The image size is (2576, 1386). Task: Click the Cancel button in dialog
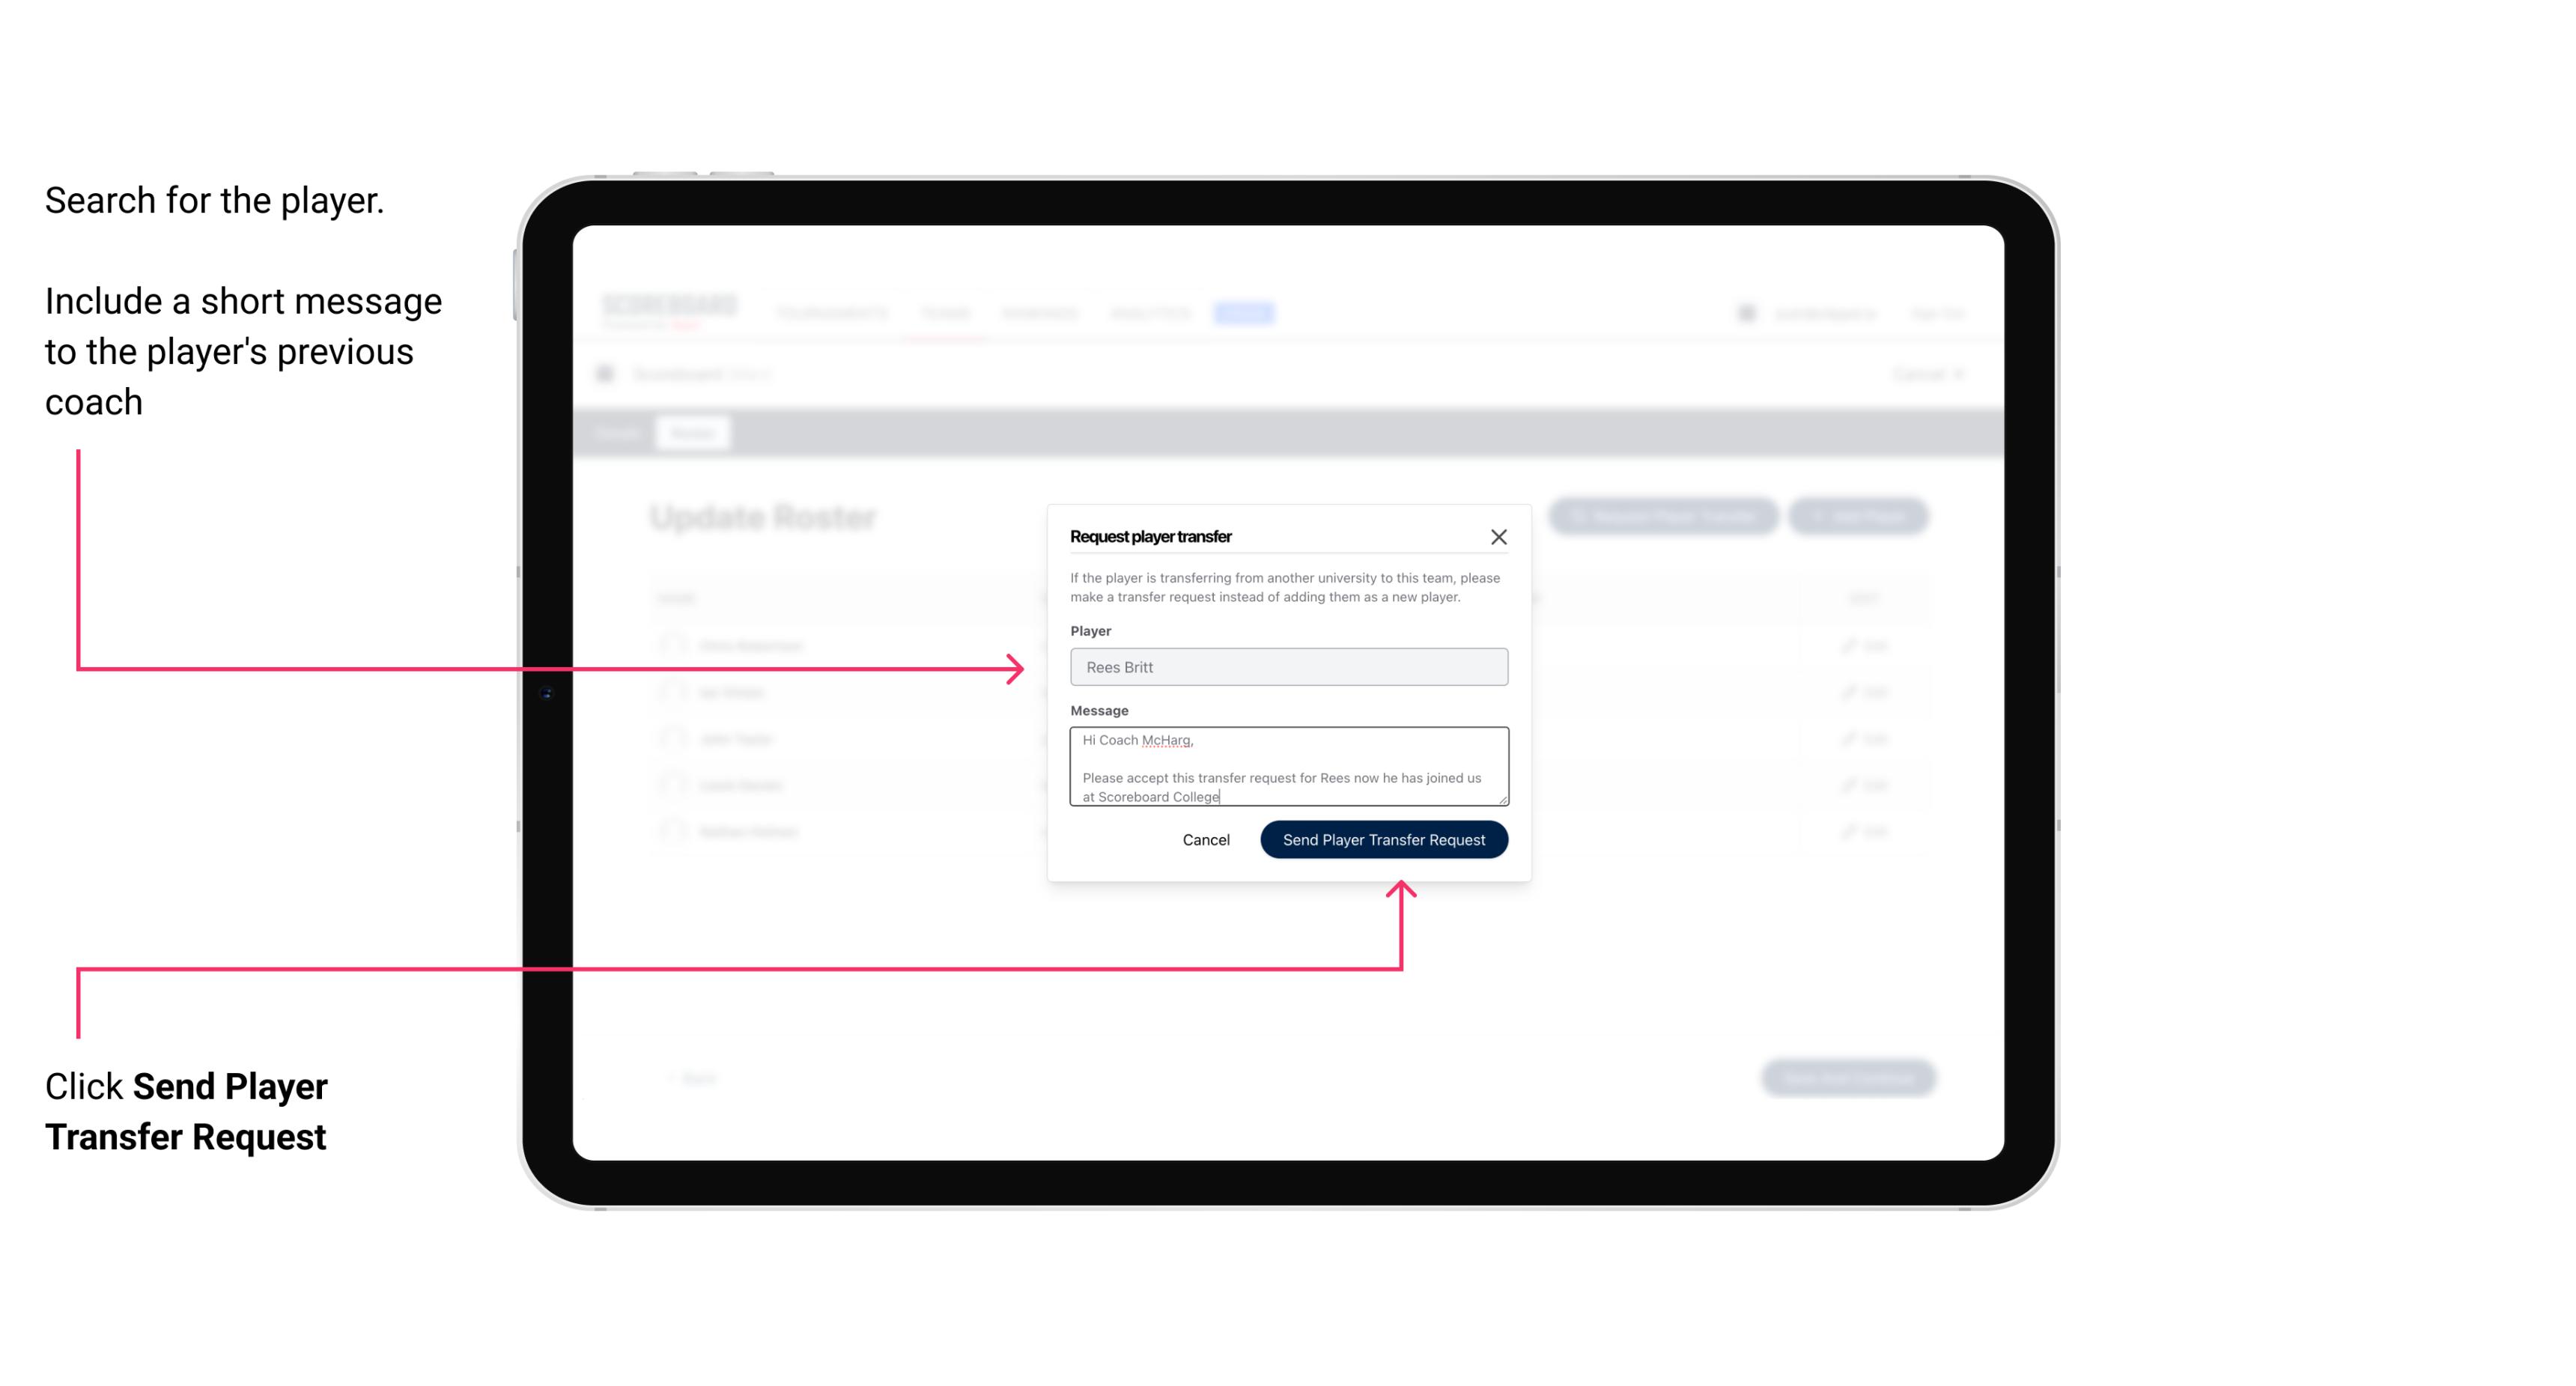point(1207,838)
